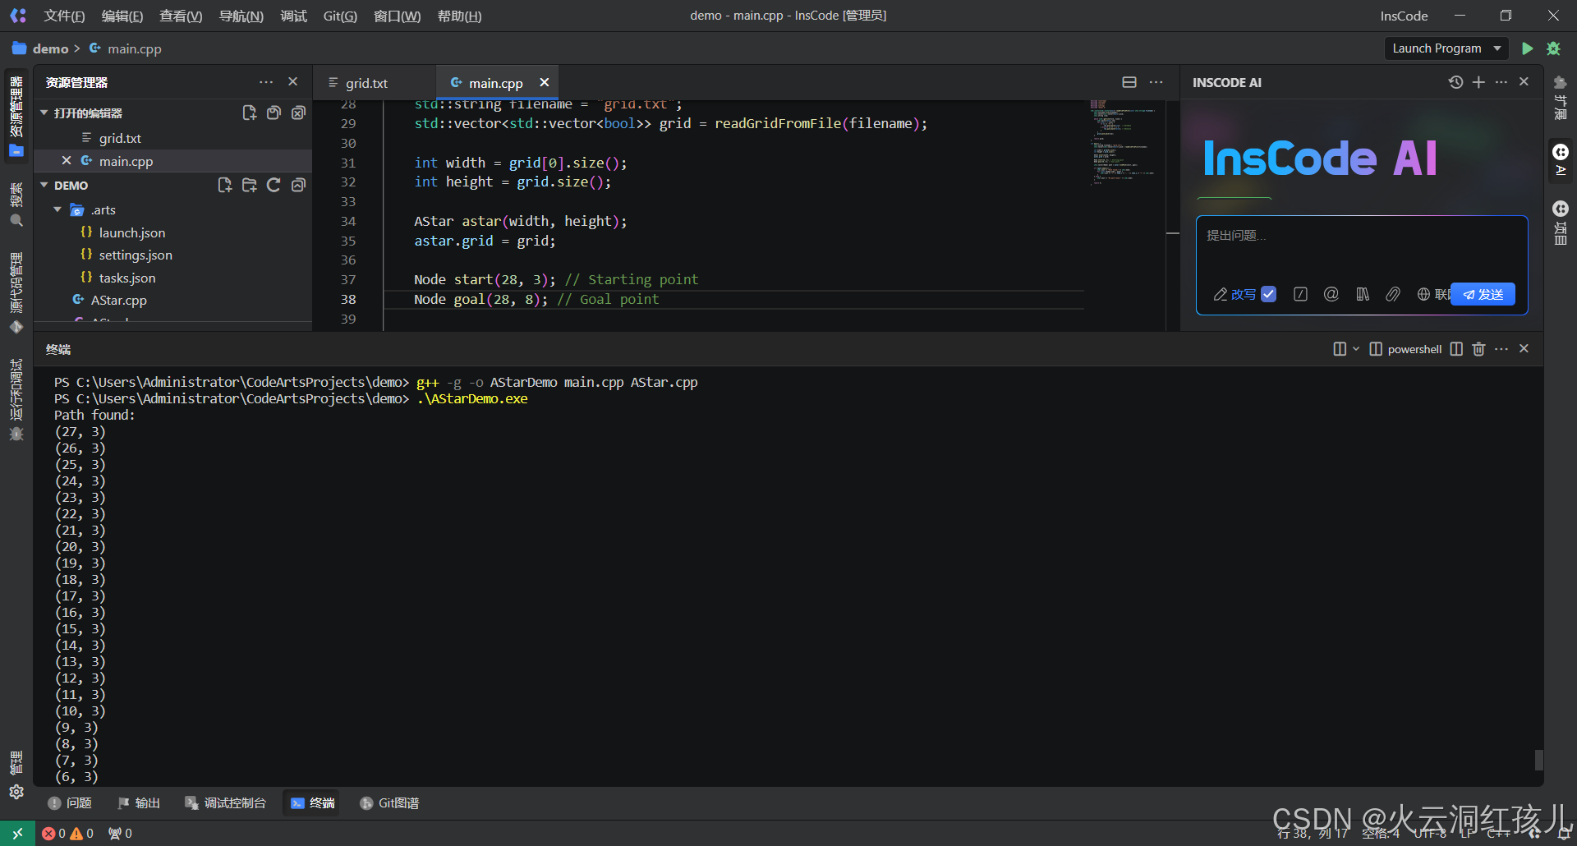1577x846 pixels.
Task: Open launch.json in explorer
Action: (x=132, y=232)
